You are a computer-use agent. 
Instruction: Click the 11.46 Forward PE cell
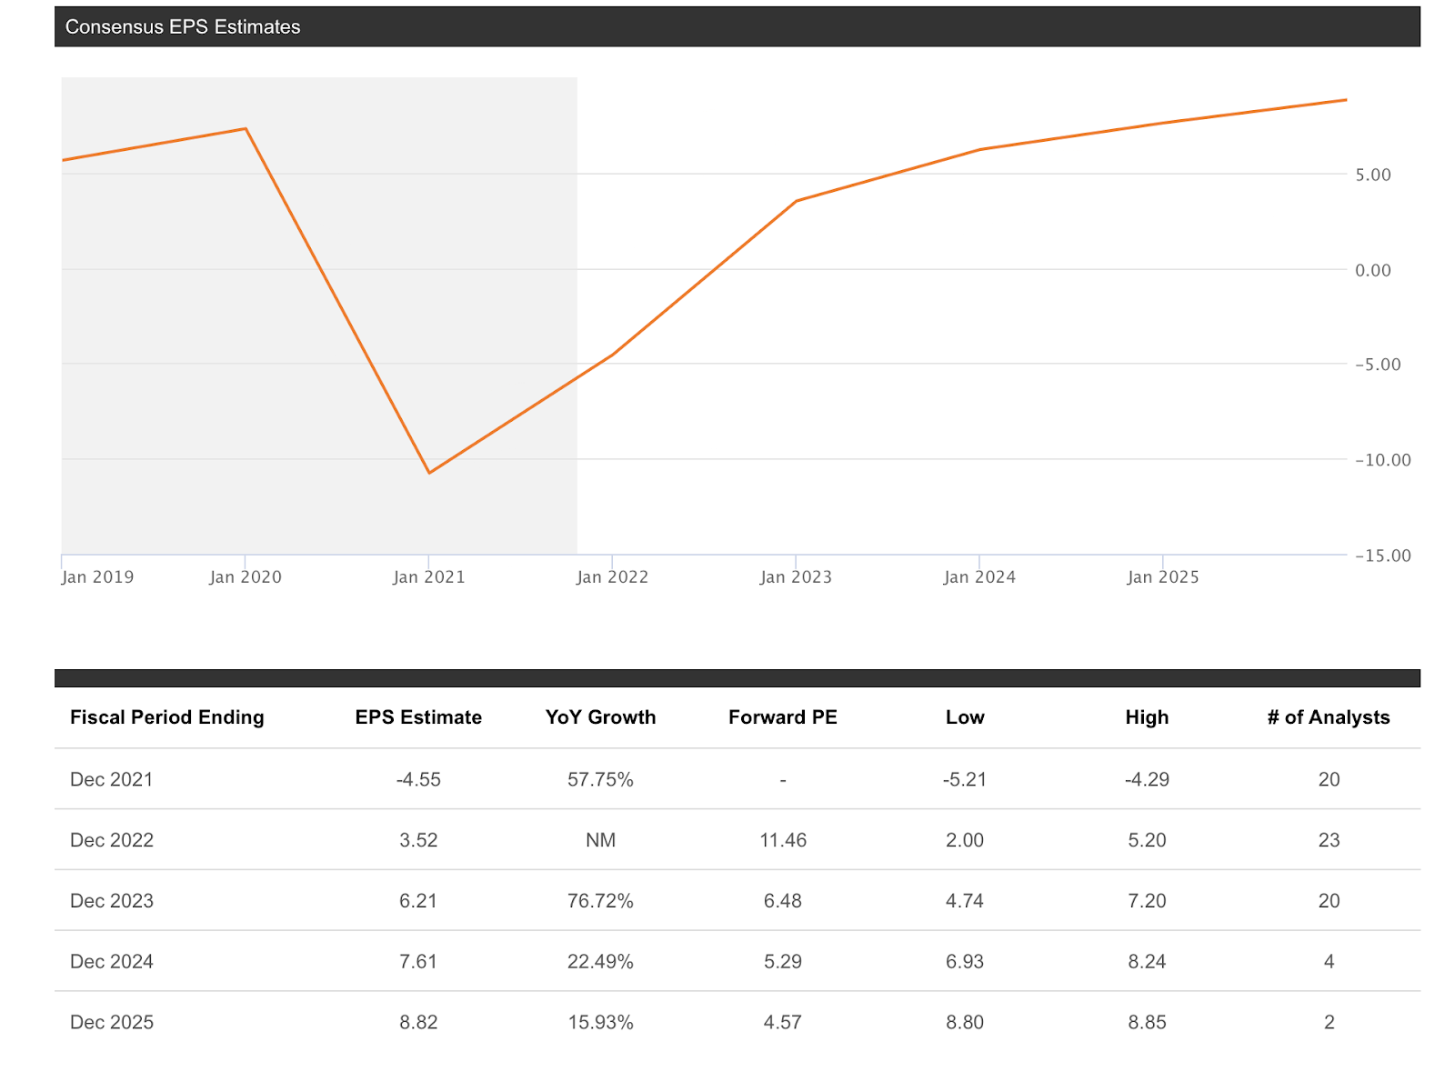(783, 840)
